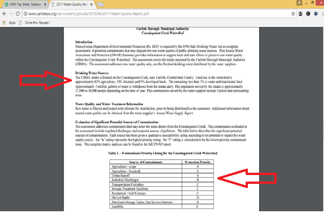Click priority E for Landfills
Screen dimensions: 324x221
click(x=198, y=207)
